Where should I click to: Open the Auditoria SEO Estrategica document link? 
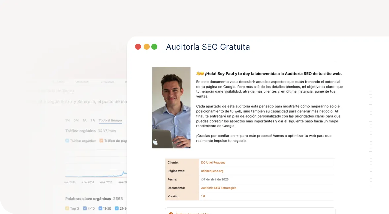coord(218,188)
